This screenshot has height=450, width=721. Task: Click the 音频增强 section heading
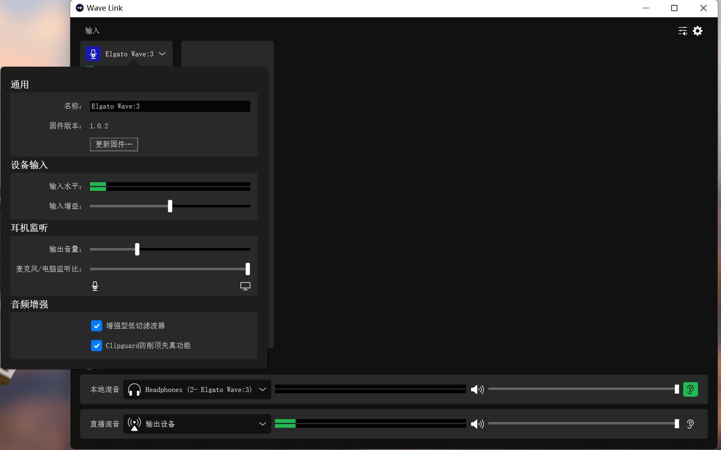[x=29, y=304]
